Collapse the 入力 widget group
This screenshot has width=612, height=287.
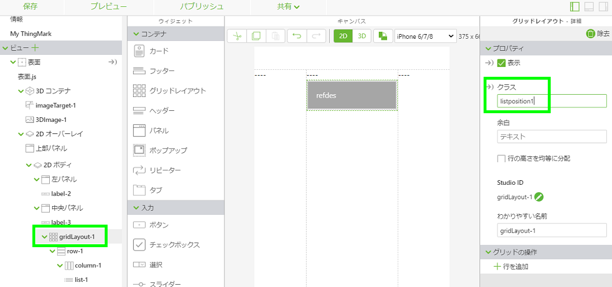click(x=136, y=207)
